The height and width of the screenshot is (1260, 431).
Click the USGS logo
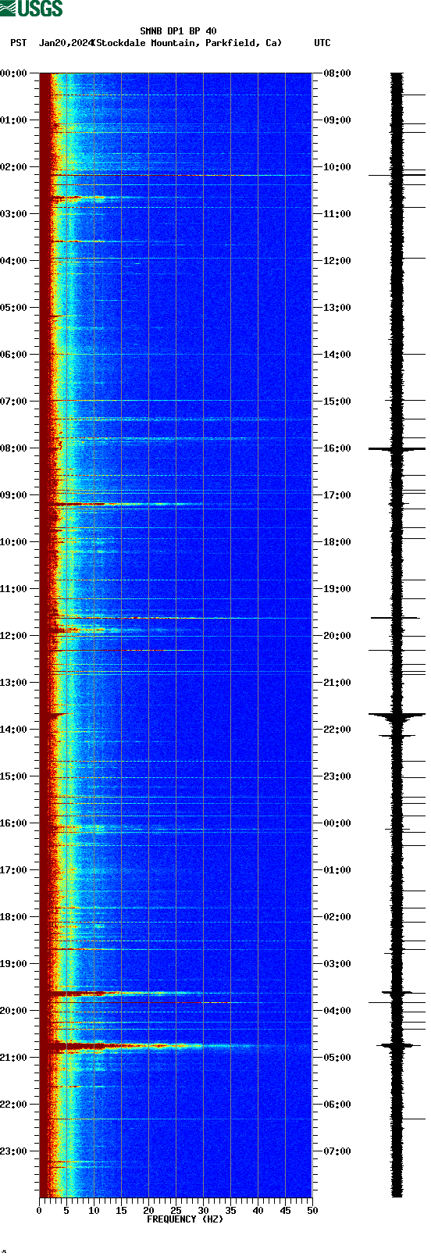[x=32, y=9]
